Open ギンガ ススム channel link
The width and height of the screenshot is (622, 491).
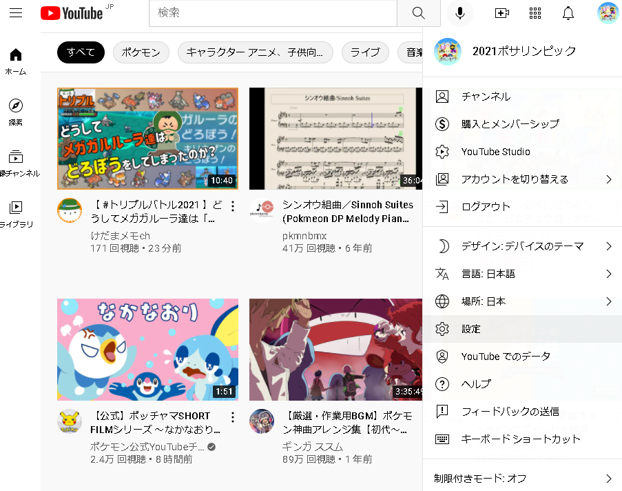point(313,447)
